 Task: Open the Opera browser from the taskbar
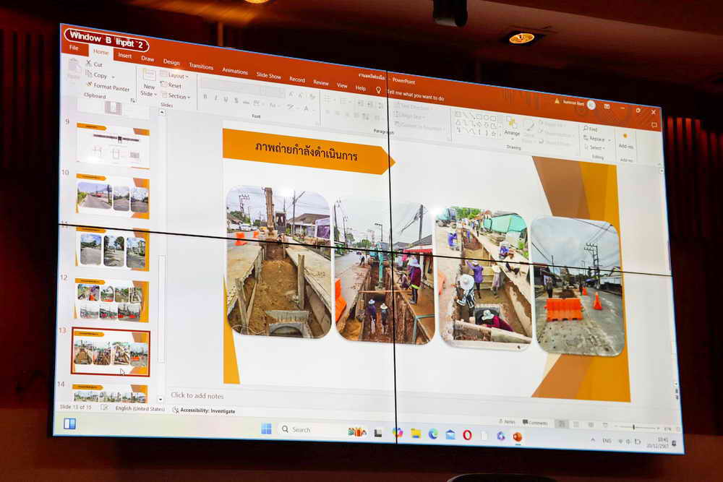[467, 434]
